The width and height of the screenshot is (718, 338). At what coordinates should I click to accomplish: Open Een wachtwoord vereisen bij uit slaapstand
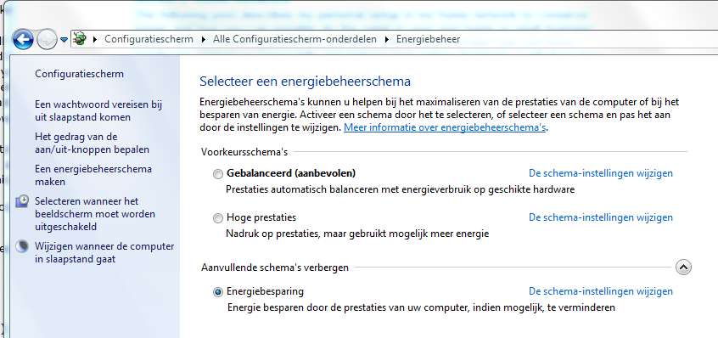point(98,111)
